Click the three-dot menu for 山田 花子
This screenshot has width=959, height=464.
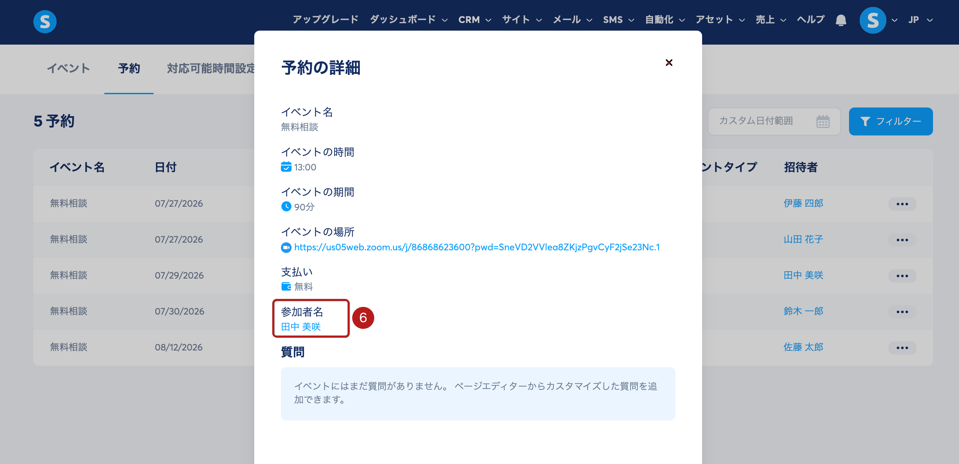902,240
